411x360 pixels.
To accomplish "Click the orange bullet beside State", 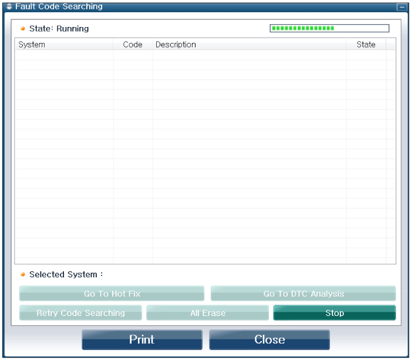I will pos(23,29).
